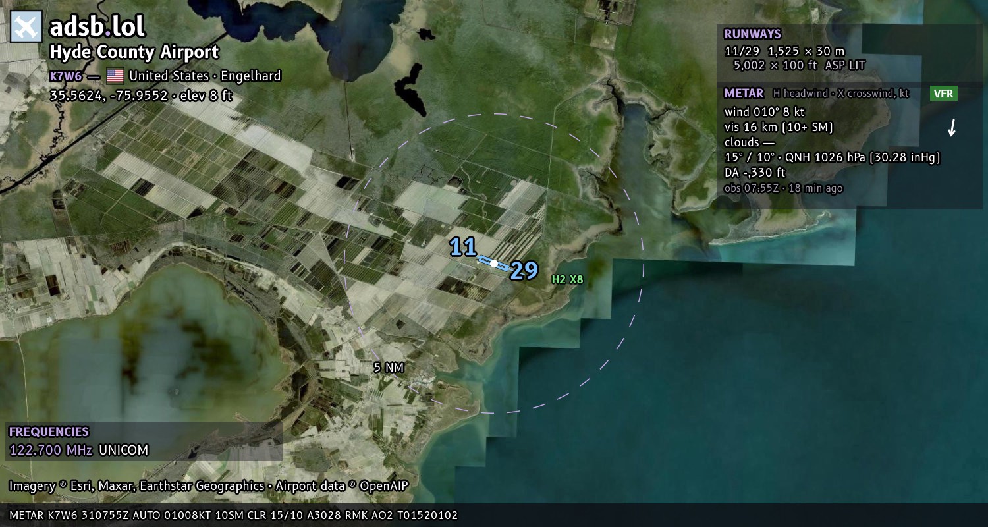This screenshot has width=988, height=527.
Task: Click the 11/29 1,525 × 30 m runway row
Action: 784,51
